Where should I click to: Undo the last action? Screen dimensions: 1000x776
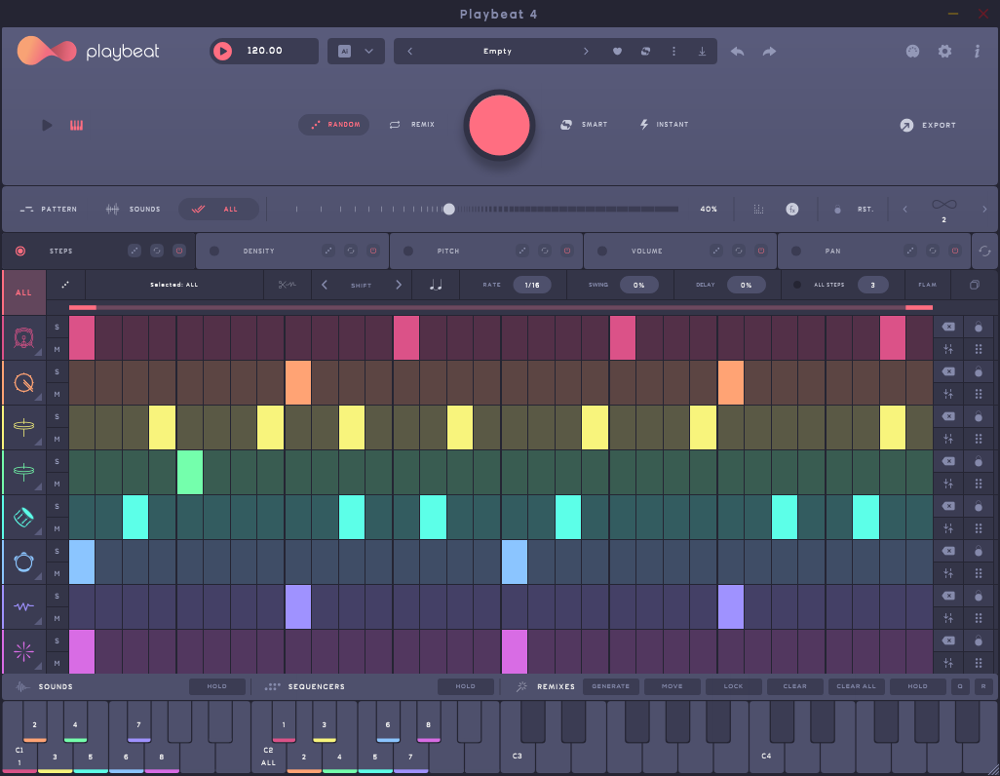(x=737, y=51)
